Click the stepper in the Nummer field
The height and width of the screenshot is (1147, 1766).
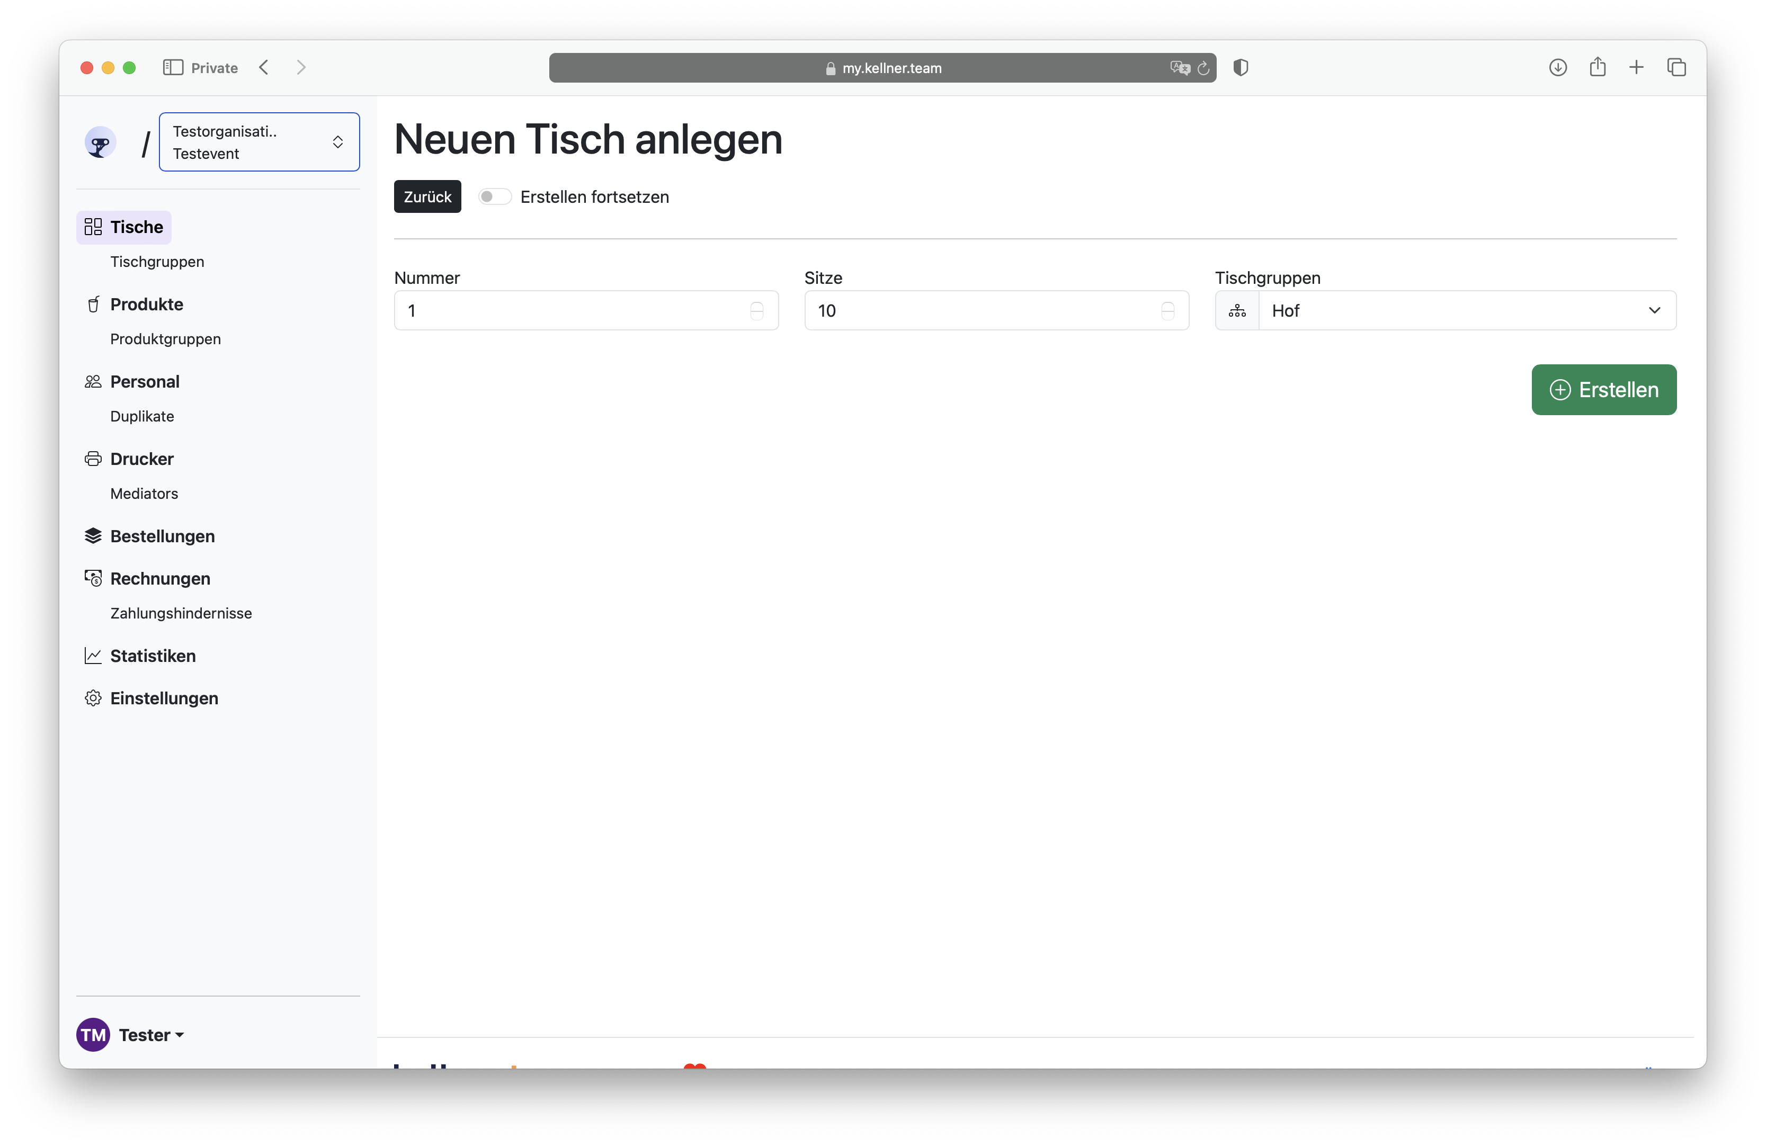coord(757,311)
